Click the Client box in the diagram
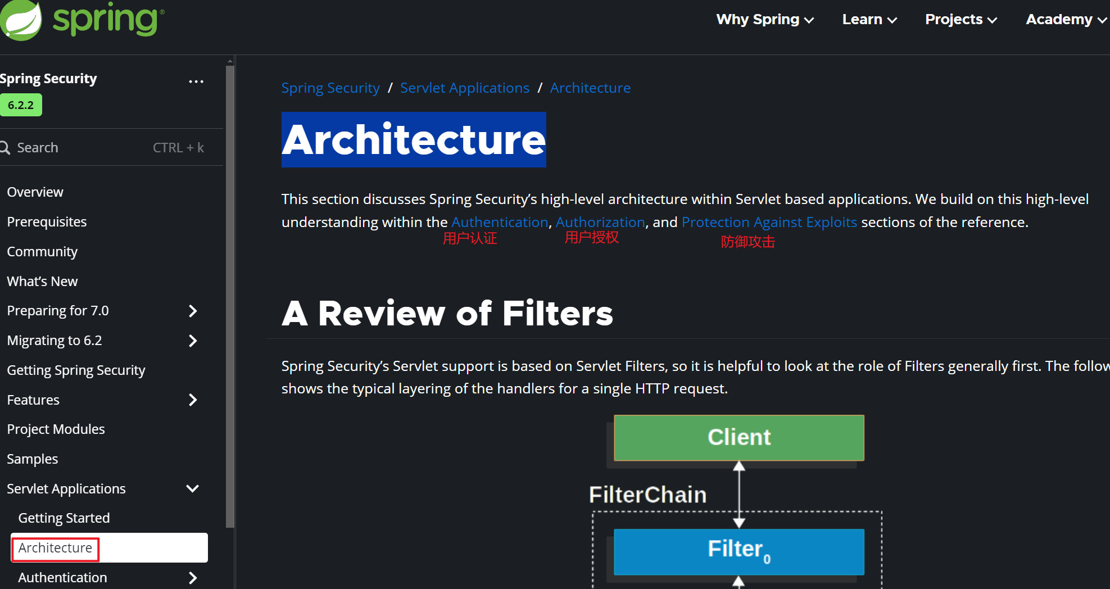Viewport: 1110px width, 589px height. (739, 438)
